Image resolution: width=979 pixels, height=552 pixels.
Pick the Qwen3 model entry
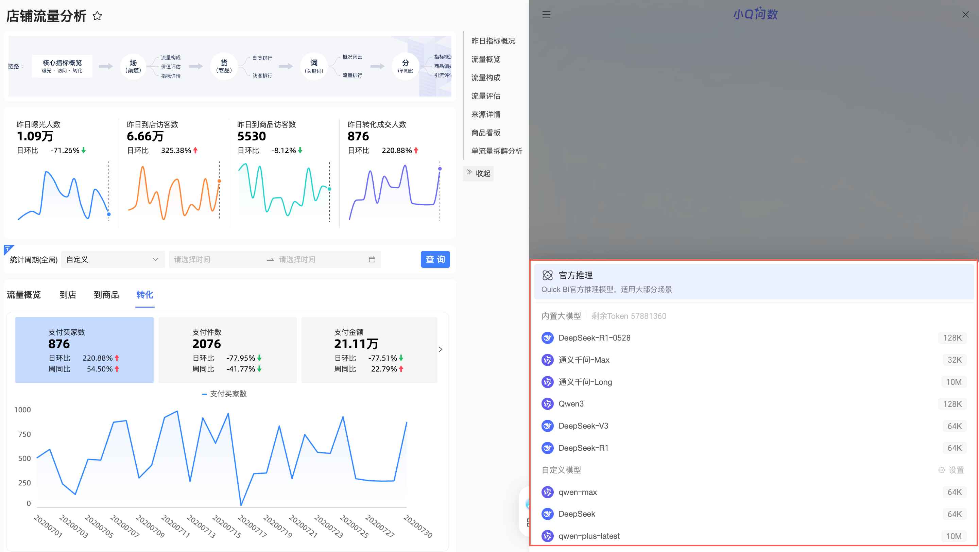coord(571,404)
